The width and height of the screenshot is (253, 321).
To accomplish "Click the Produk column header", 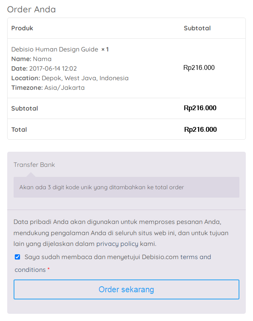I will point(22,28).
